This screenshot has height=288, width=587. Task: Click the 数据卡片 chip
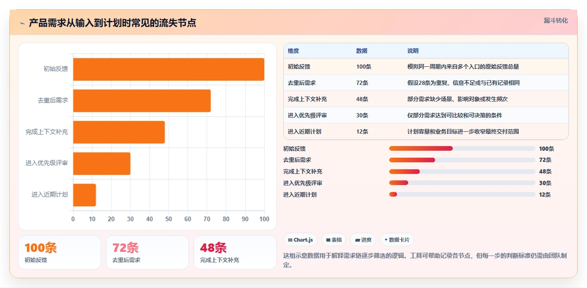tap(397, 240)
